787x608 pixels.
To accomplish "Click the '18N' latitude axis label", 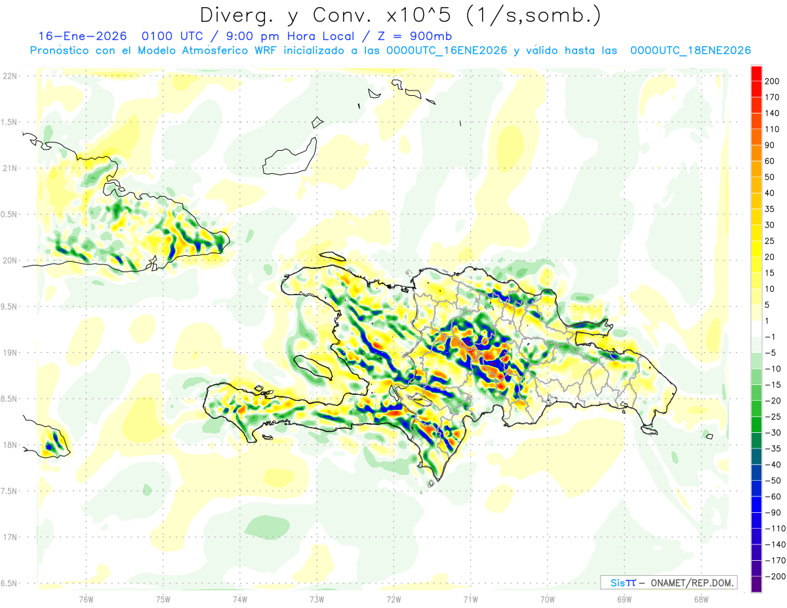I will click(9, 445).
